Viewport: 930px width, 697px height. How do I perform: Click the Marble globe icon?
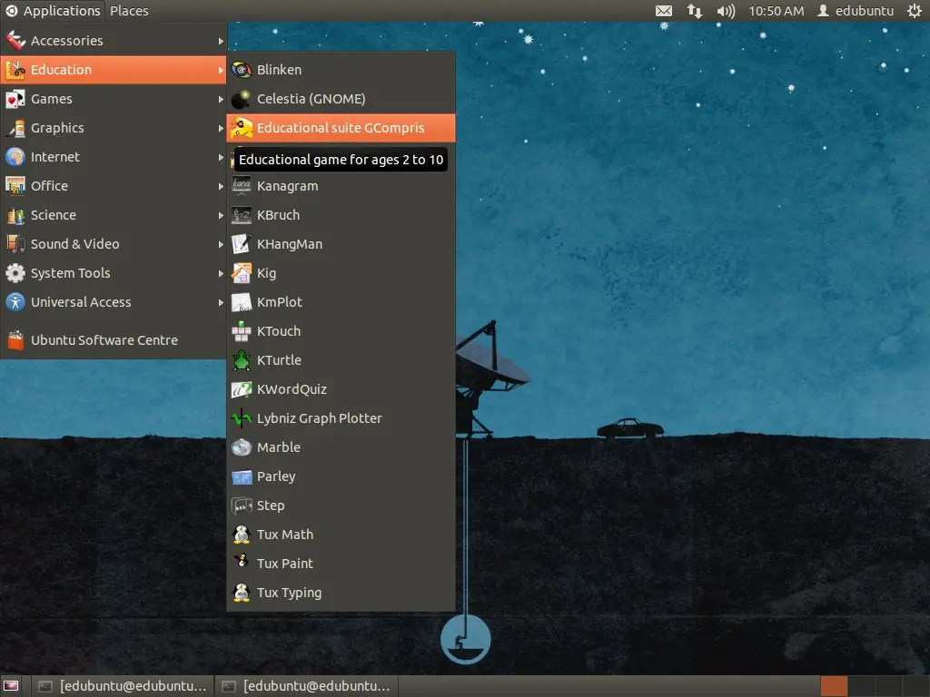[242, 447]
